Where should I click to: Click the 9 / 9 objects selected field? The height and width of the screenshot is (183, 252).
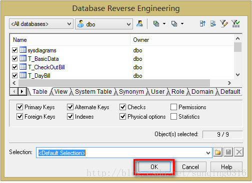(222, 134)
